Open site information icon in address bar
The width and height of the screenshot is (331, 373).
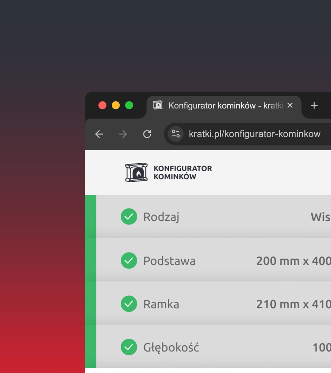pos(176,134)
